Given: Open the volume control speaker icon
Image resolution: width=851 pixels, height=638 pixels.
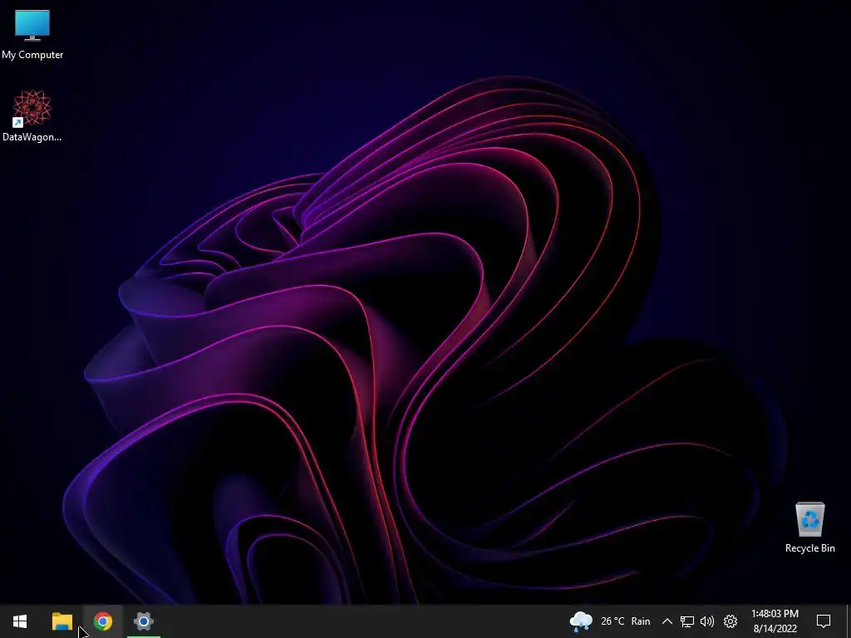Looking at the screenshot, I should pos(707,621).
